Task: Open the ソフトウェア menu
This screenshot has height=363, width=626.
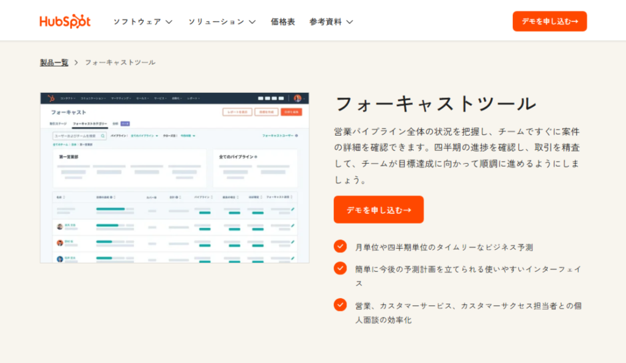Action: (x=137, y=21)
